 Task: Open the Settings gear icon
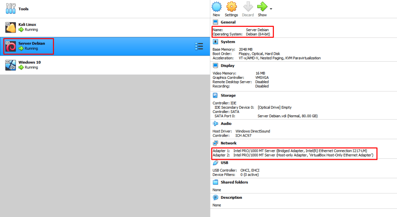pos(231,7)
